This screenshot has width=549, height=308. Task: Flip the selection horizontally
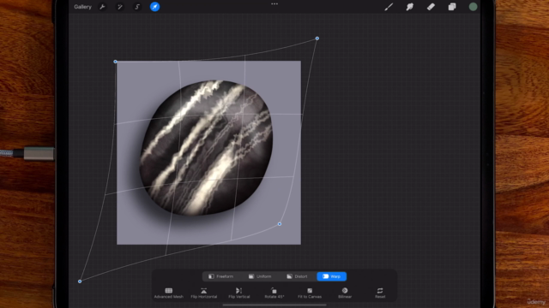pyautogui.click(x=204, y=293)
